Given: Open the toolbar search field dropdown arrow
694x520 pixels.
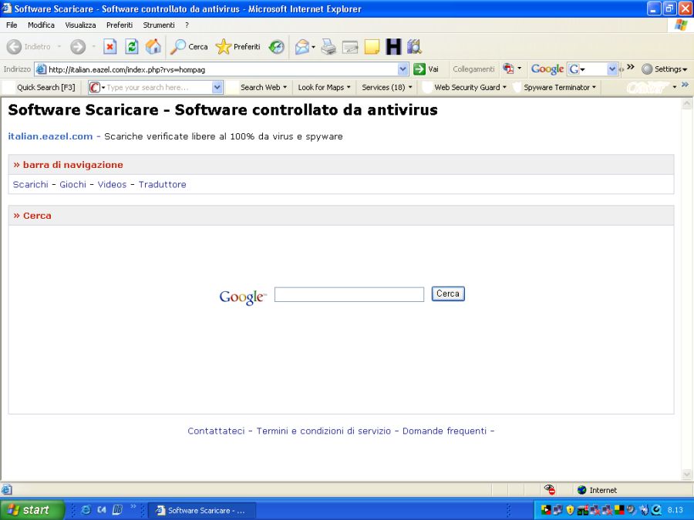Looking at the screenshot, I should (217, 88).
